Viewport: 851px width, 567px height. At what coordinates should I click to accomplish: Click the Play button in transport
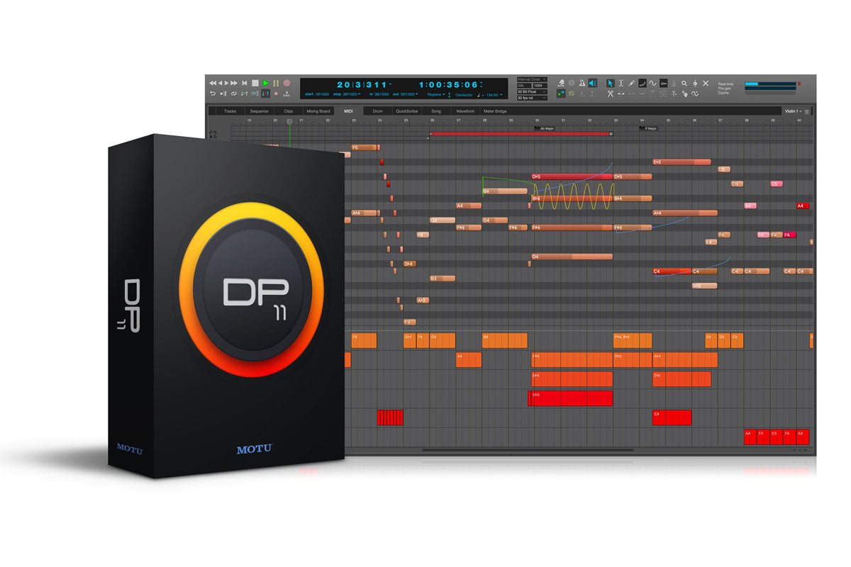pos(265,83)
